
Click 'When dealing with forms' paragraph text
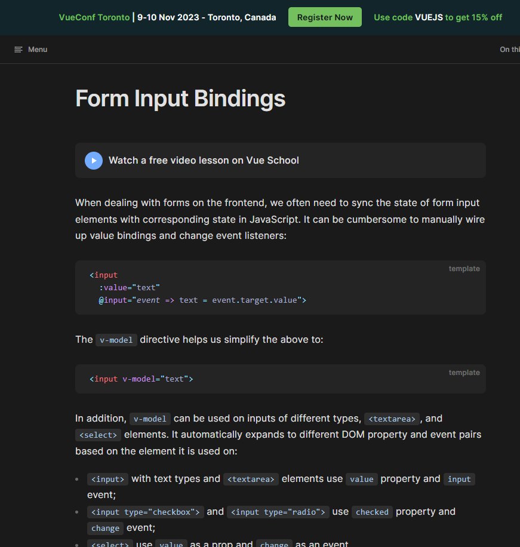280,219
